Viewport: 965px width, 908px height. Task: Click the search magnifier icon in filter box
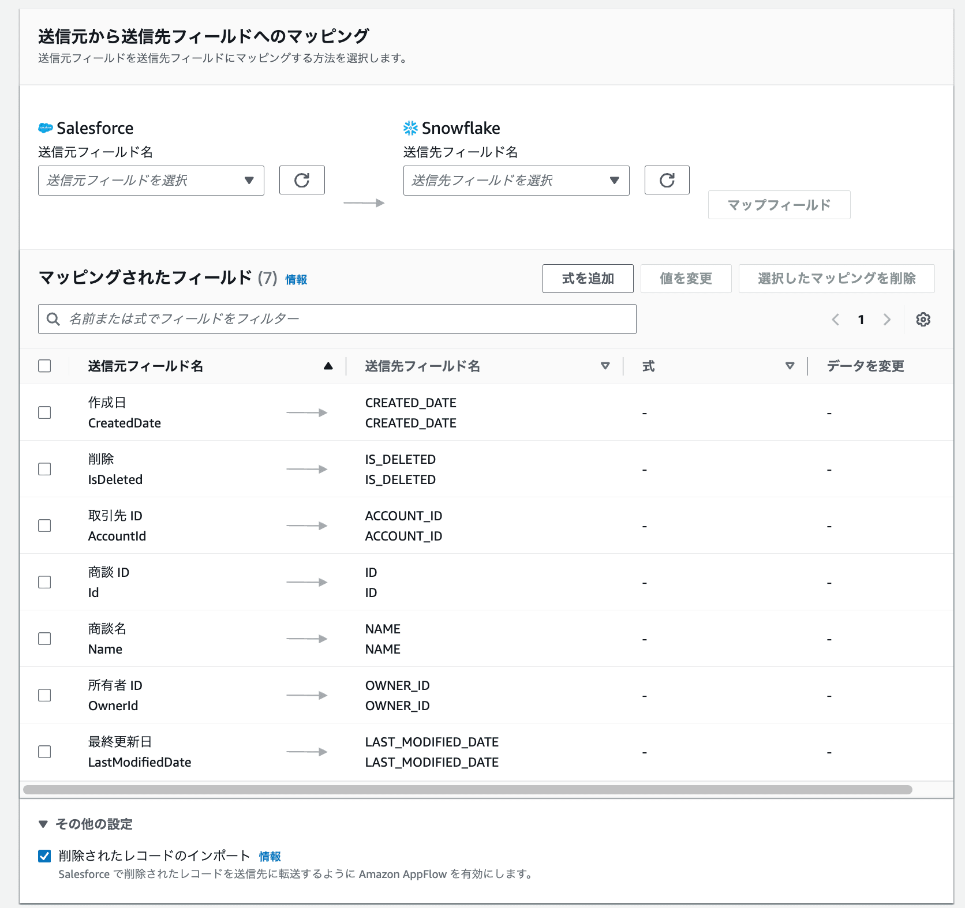click(53, 319)
